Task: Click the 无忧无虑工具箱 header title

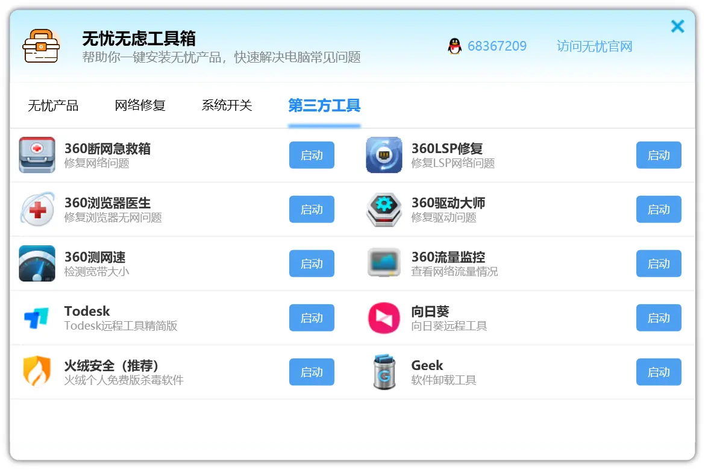Action: tap(139, 38)
